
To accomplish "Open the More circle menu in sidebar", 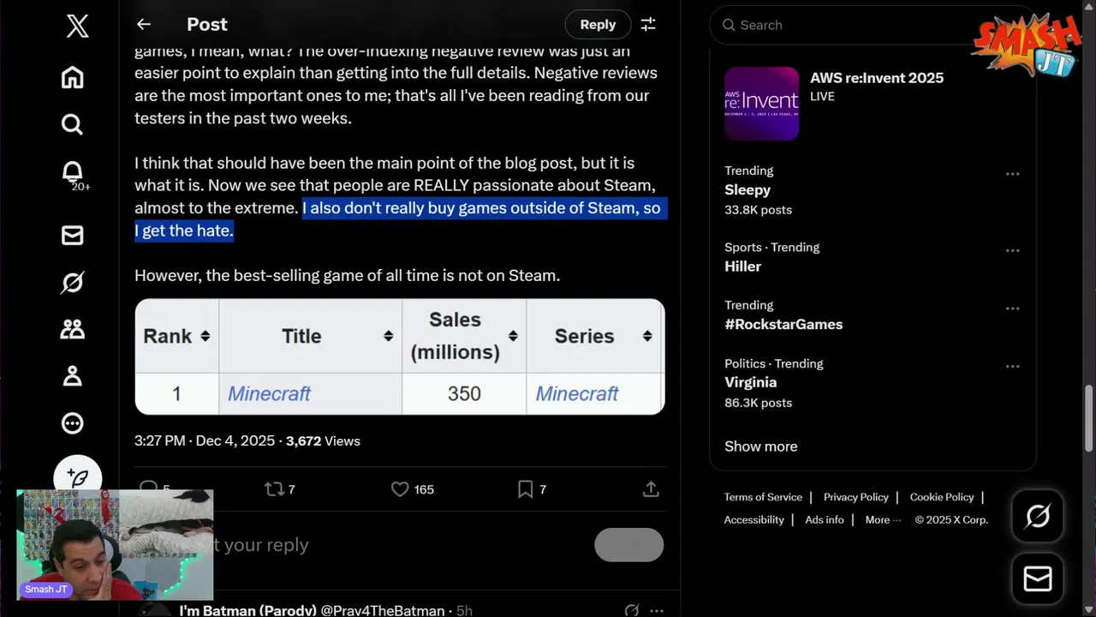I will pyautogui.click(x=73, y=422).
